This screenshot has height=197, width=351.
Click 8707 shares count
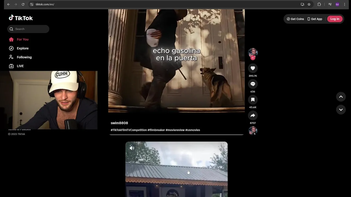(253, 123)
